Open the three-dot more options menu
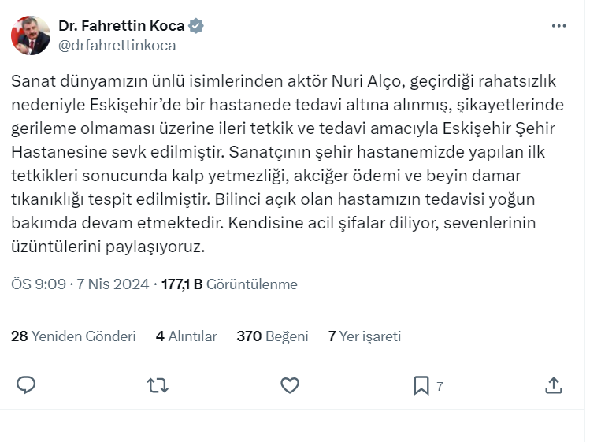 tap(558, 26)
